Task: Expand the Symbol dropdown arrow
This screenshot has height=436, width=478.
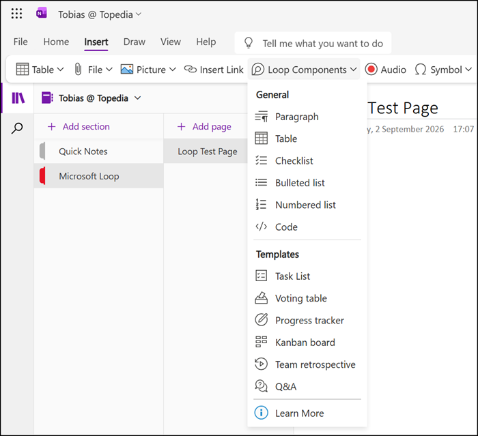Action: 468,69
